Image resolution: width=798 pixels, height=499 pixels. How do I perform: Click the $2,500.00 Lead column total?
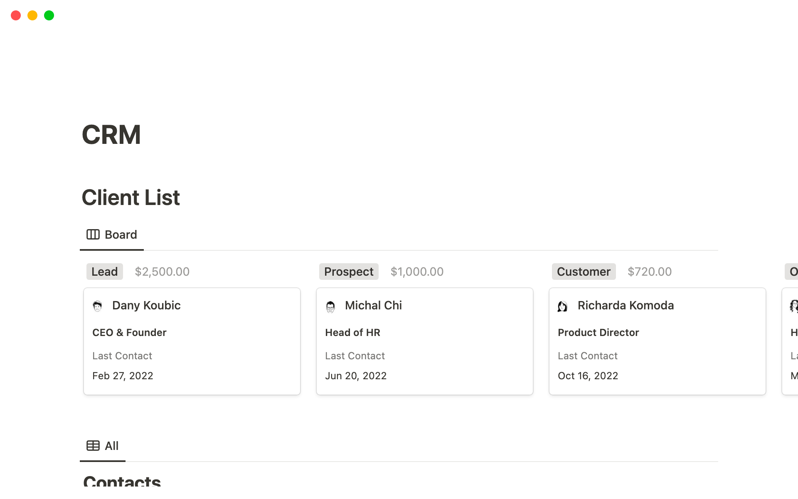pyautogui.click(x=162, y=272)
